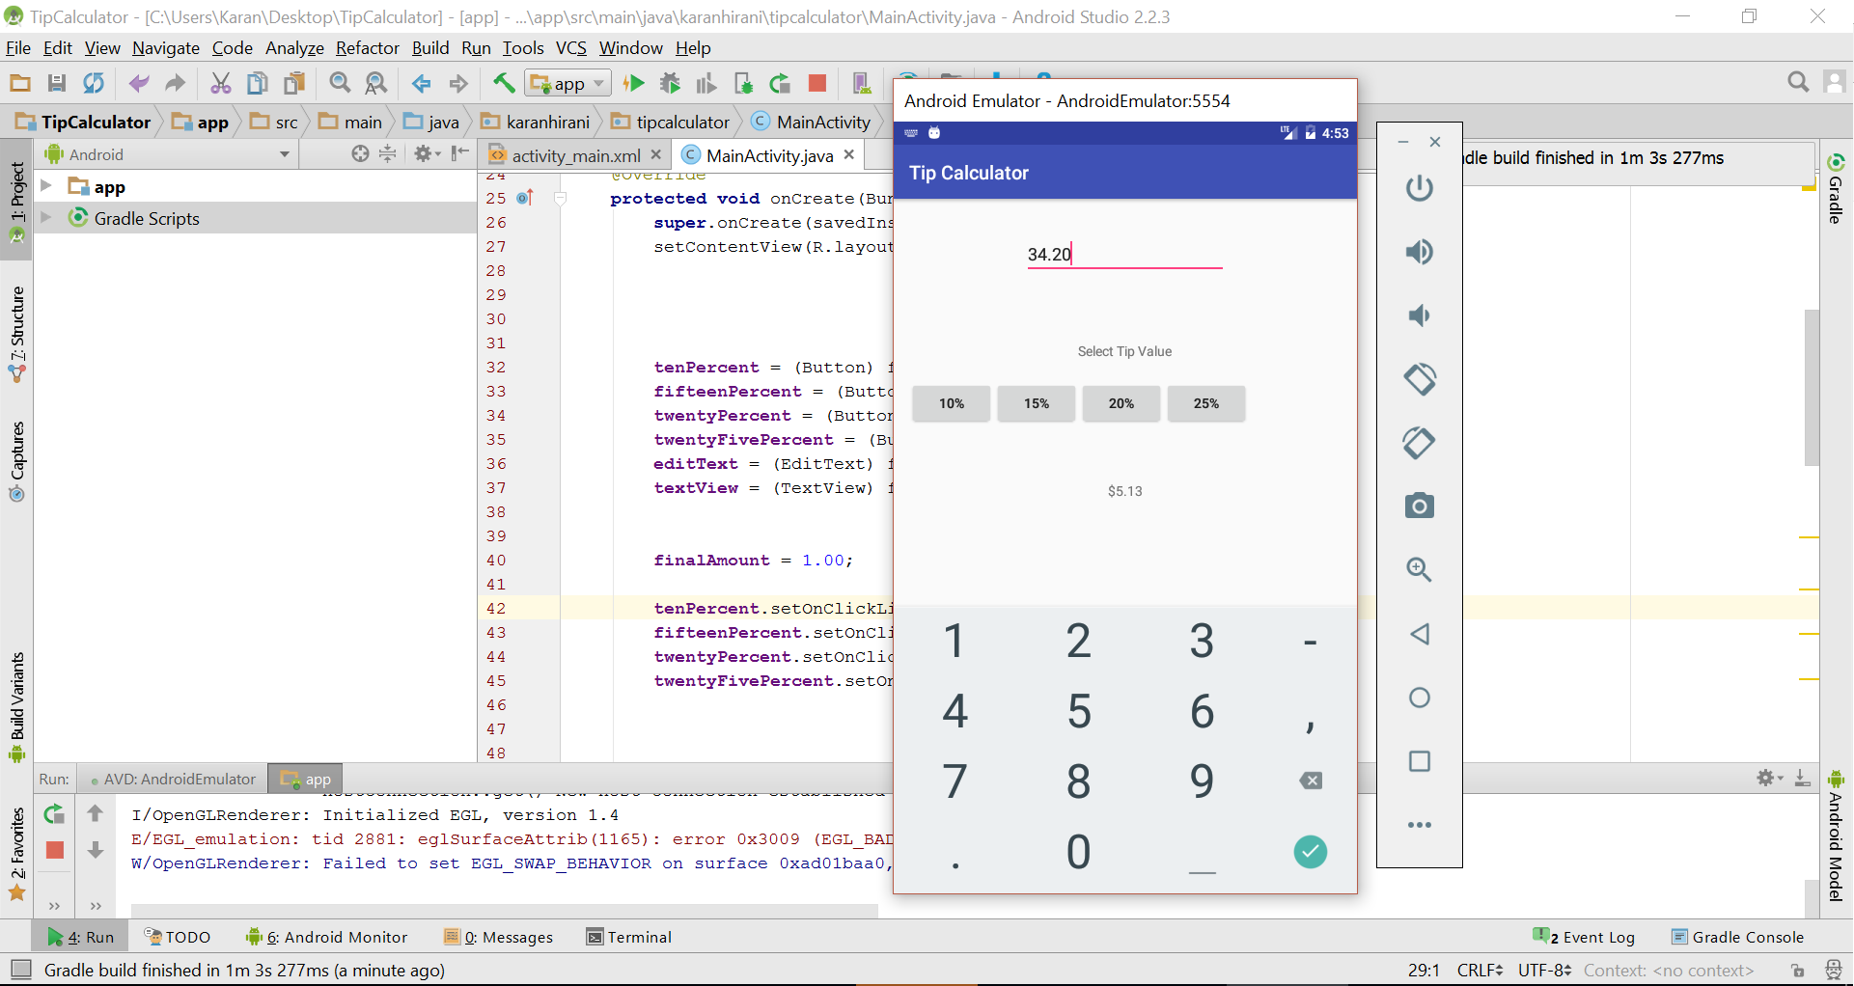
Task: Open the Terminal tool window tab
Action: point(629,937)
